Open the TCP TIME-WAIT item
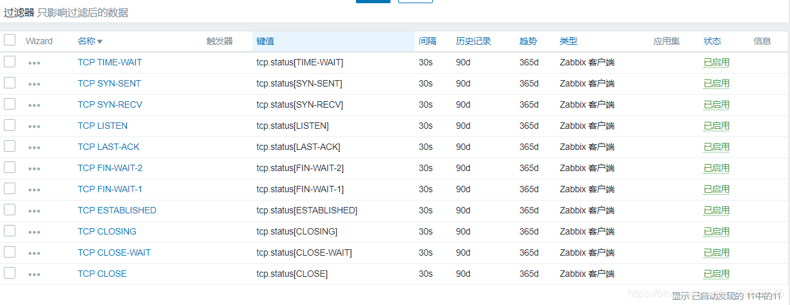 point(110,62)
